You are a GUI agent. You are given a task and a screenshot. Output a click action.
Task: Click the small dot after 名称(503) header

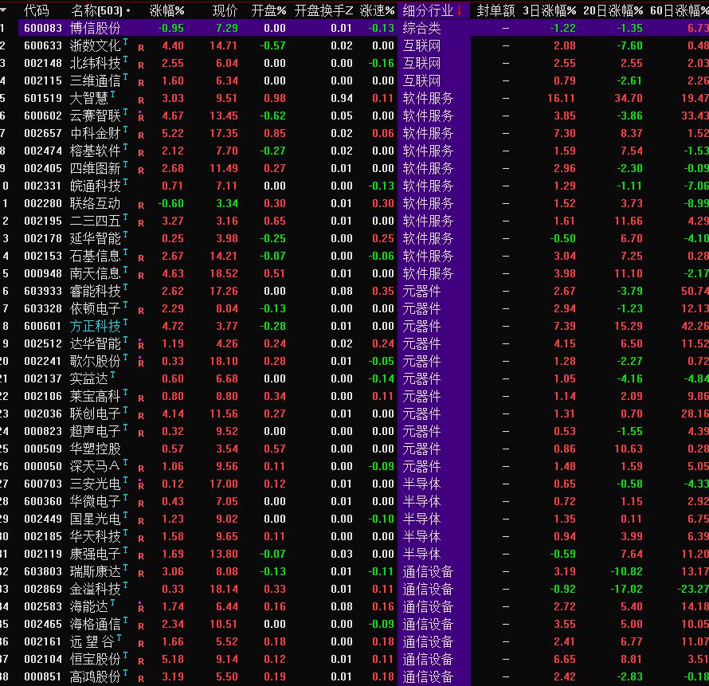128,11
